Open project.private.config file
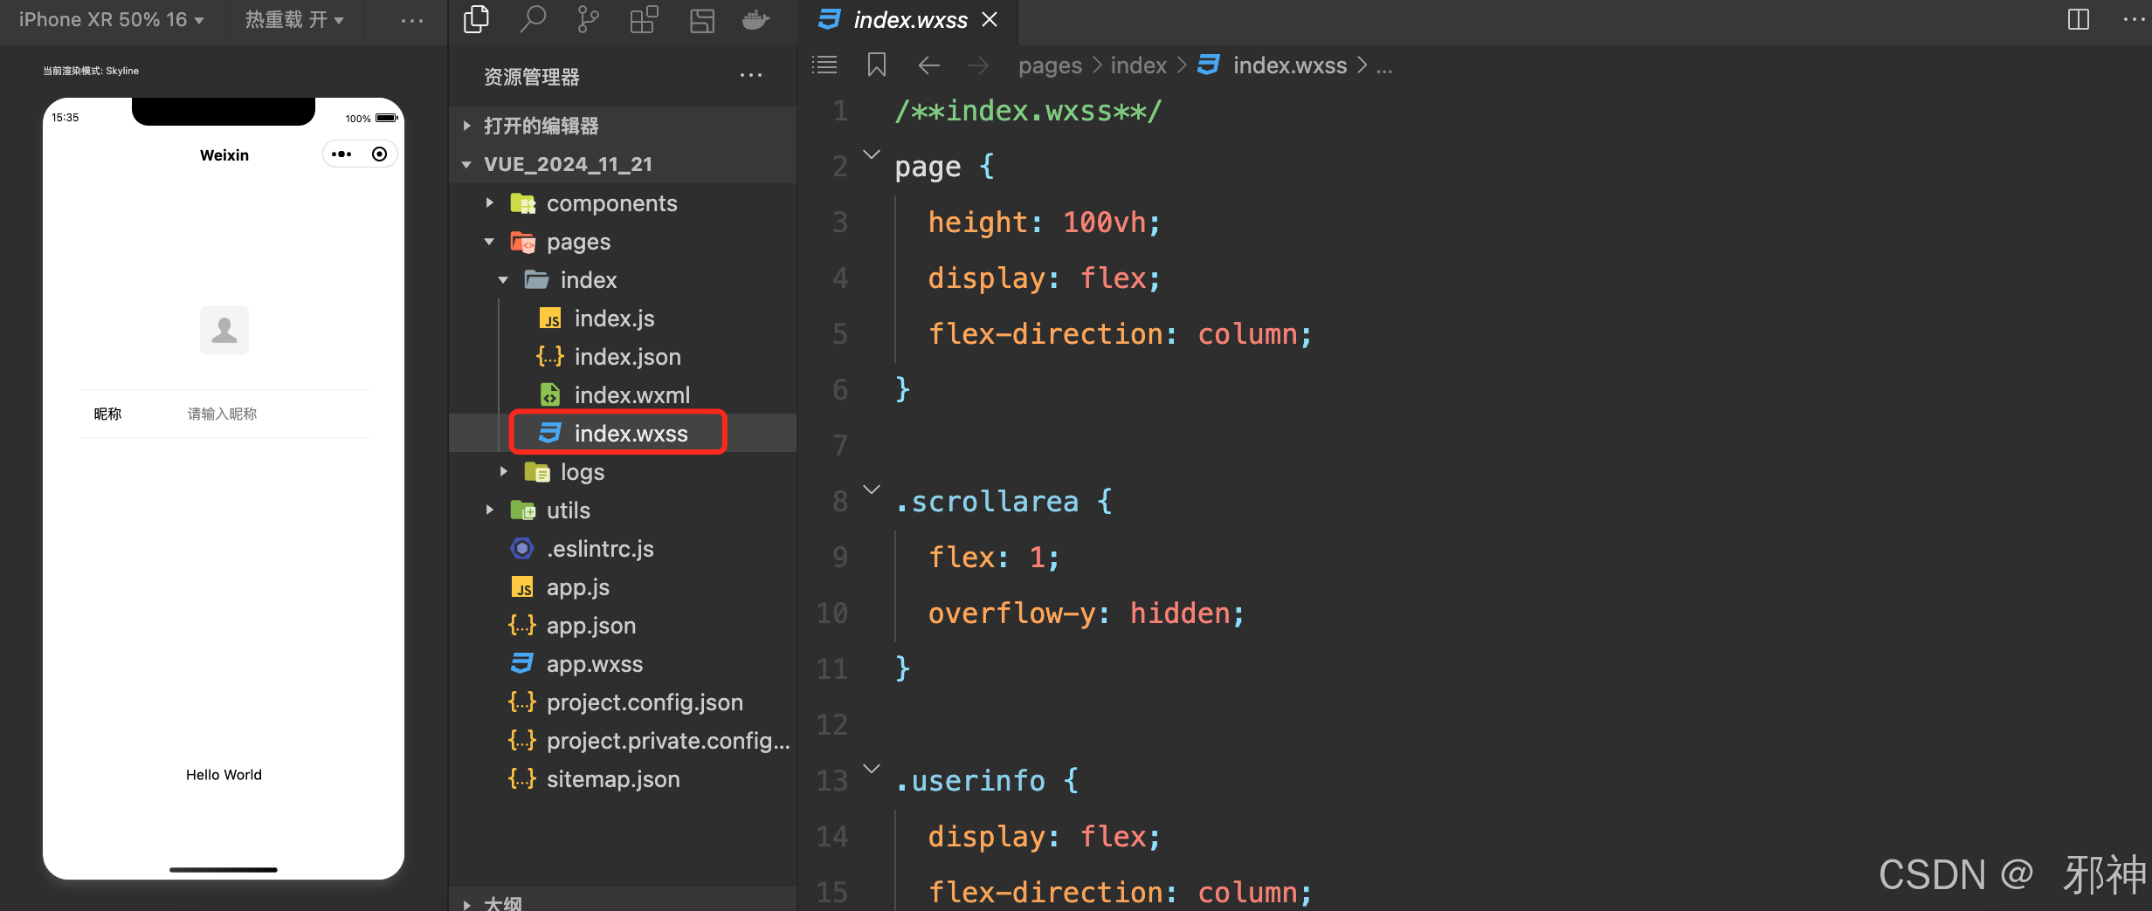Viewport: 2152px width, 911px height. [x=623, y=740]
